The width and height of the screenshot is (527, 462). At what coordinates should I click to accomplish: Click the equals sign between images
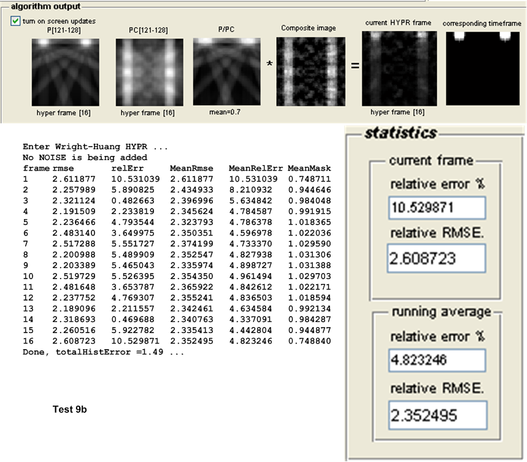355,64
